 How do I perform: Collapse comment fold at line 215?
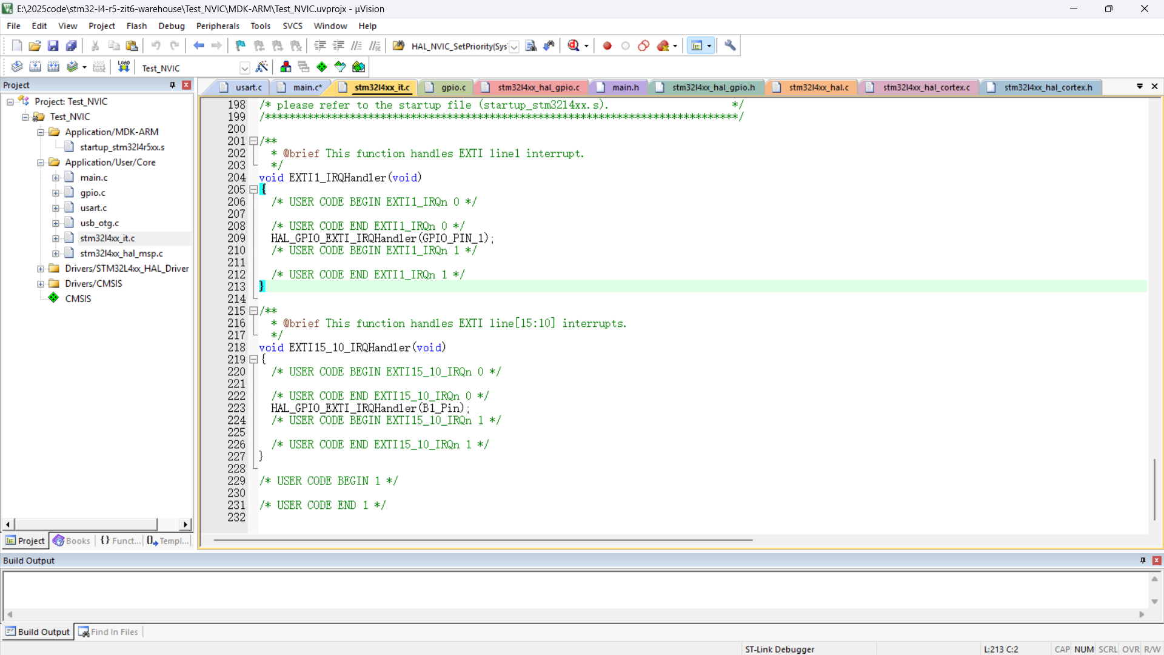click(x=253, y=311)
